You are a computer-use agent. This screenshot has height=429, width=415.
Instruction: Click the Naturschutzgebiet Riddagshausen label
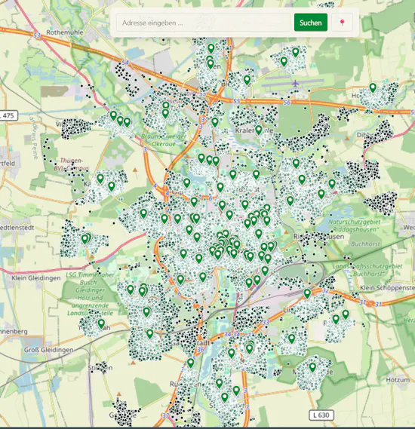[x=355, y=225]
